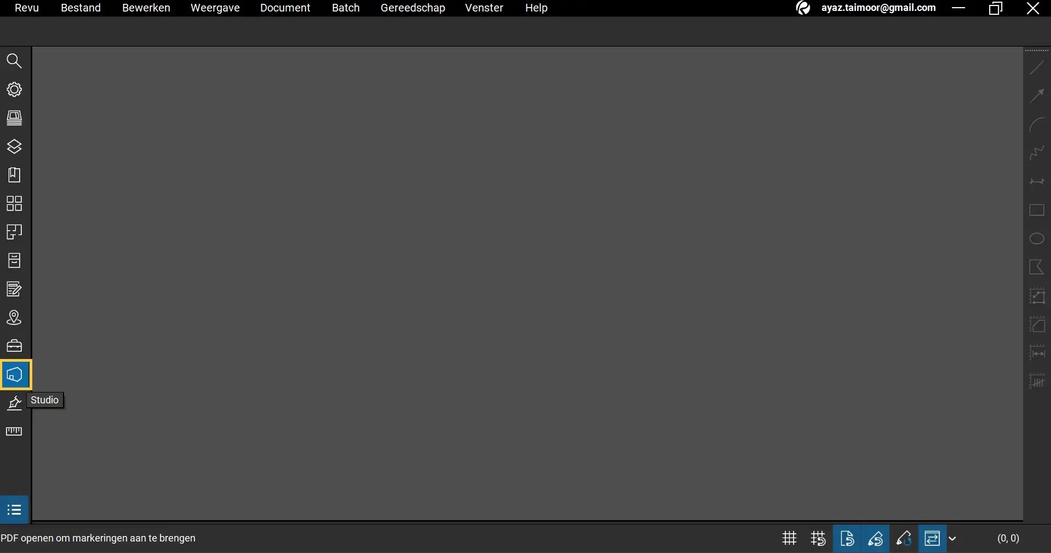1051x553 pixels.
Task: Select the Area measurement tool
Action: (x=1037, y=324)
